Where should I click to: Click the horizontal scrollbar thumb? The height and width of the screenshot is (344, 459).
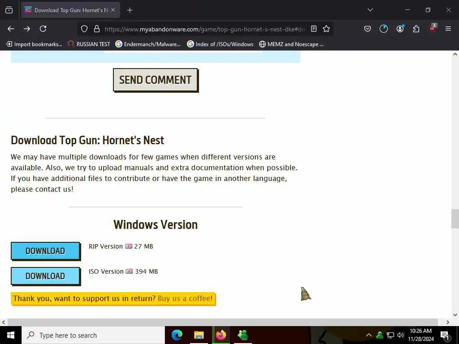pos(222,322)
